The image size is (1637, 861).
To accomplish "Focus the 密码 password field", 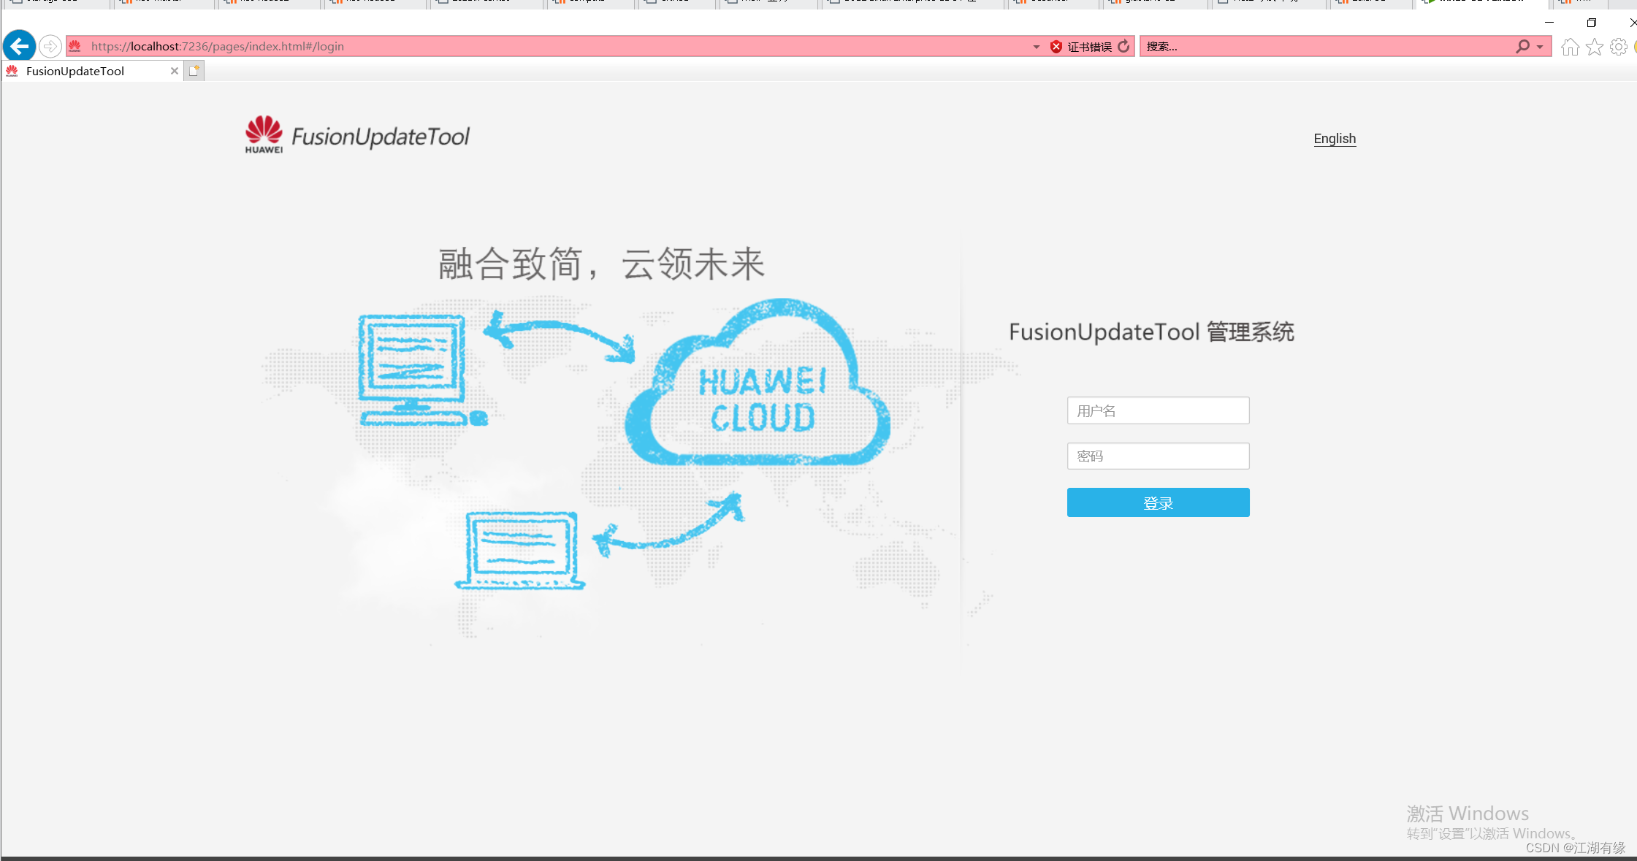I will tap(1158, 456).
